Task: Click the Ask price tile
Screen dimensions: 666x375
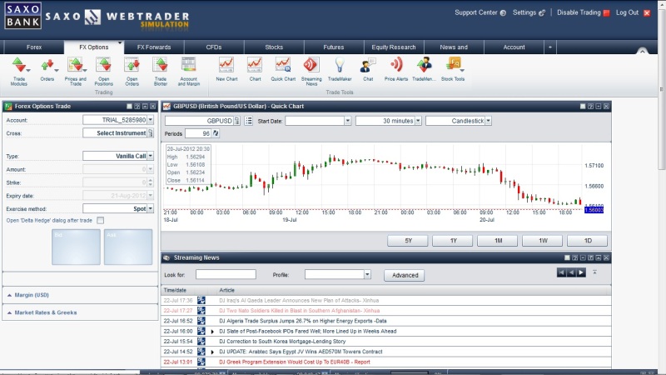Action: click(x=128, y=247)
